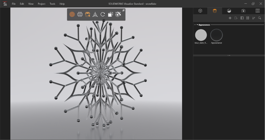Click the plus icon to add appearance
Screen dimensions: 265x140
(x=230, y=18)
